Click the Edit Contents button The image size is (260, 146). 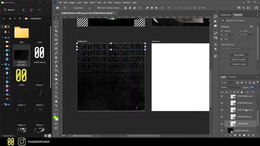(239, 55)
